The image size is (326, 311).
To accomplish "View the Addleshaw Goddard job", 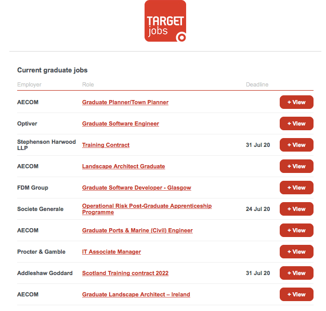I will pyautogui.click(x=296, y=273).
